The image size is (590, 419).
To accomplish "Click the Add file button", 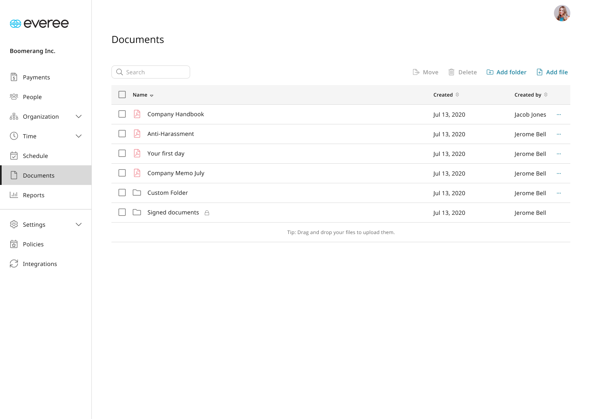I will click(552, 72).
